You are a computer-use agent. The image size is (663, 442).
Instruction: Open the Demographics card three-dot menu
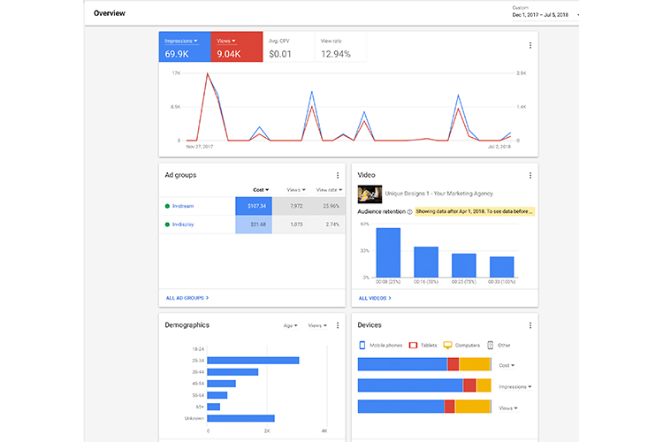point(338,325)
